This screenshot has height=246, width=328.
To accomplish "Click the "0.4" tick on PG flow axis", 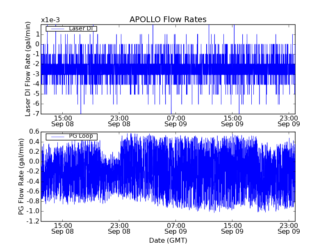I will tap(34, 141).
